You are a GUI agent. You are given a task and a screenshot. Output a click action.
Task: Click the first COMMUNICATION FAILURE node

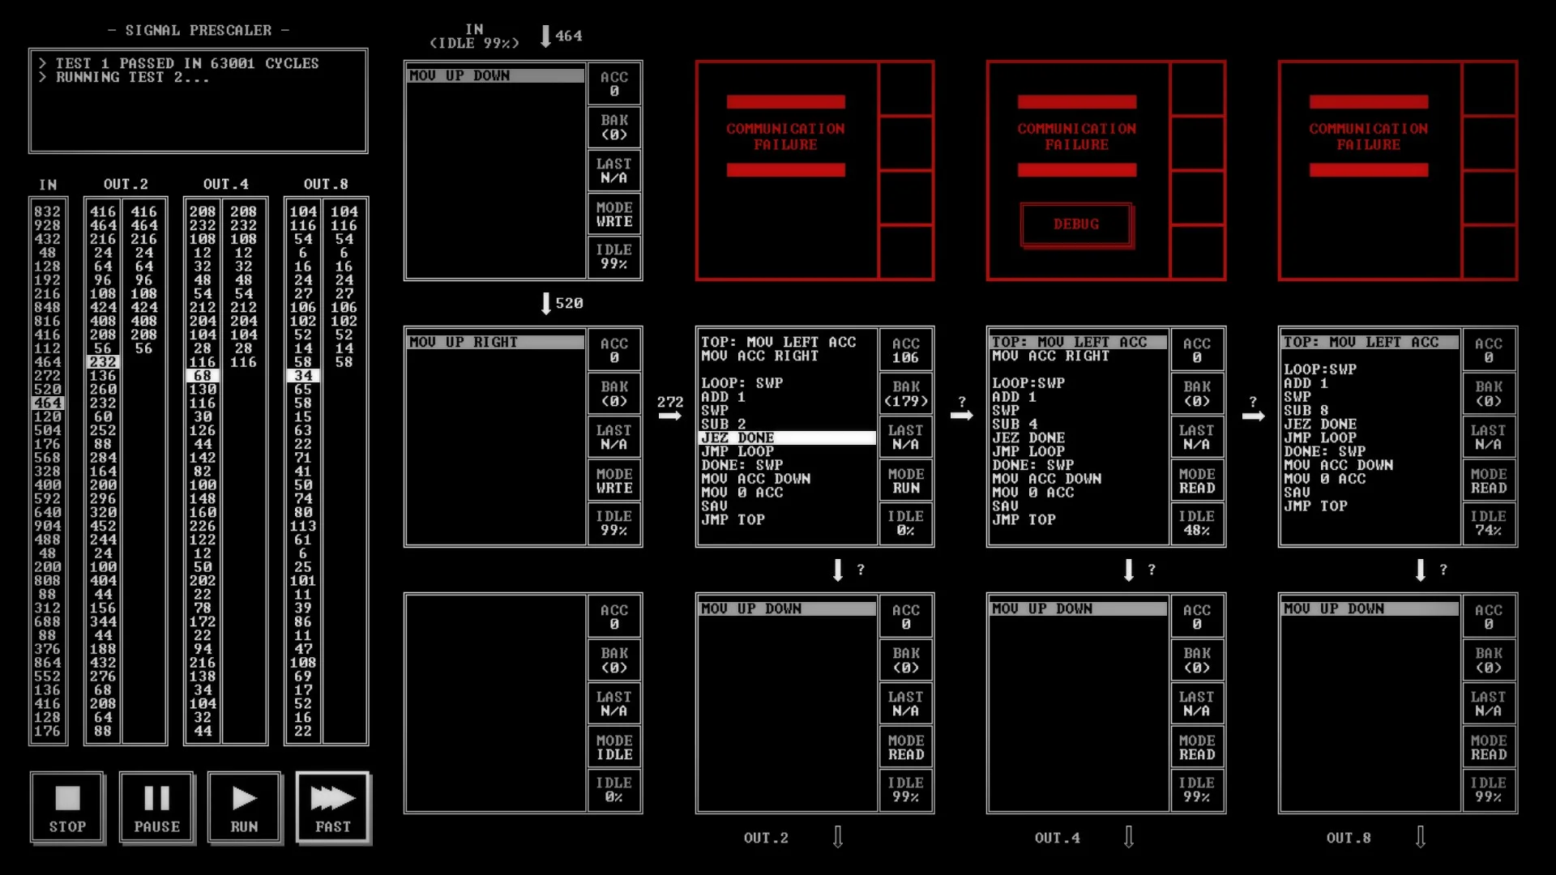pyautogui.click(x=814, y=171)
